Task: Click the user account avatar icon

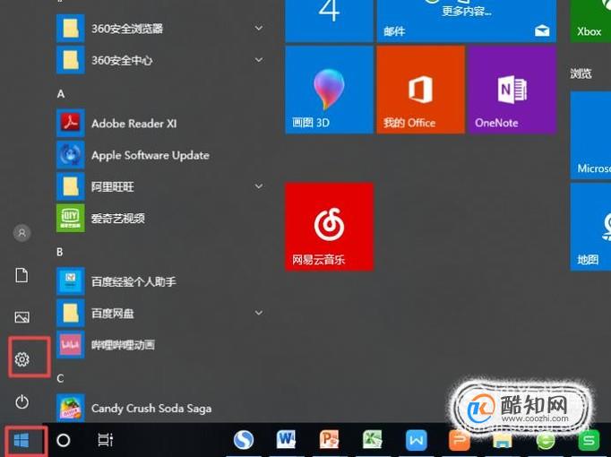Action: (x=22, y=233)
